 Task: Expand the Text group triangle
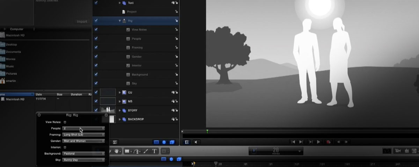point(120,3)
